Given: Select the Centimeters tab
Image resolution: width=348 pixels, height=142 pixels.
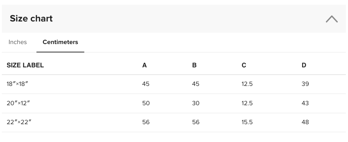Looking at the screenshot, I should (60, 42).
